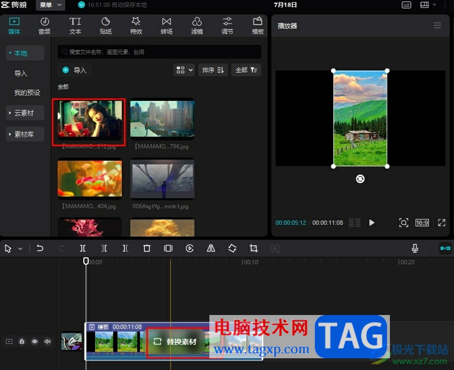The image size is (454, 370).
Task: Expand the 素材库 material library section
Action: coord(25,134)
